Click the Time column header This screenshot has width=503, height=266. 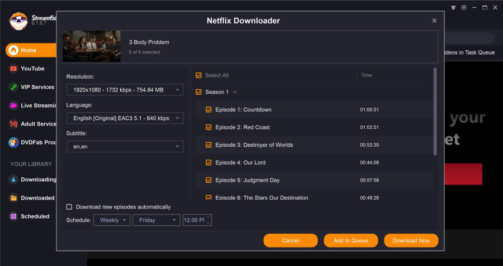click(x=366, y=75)
